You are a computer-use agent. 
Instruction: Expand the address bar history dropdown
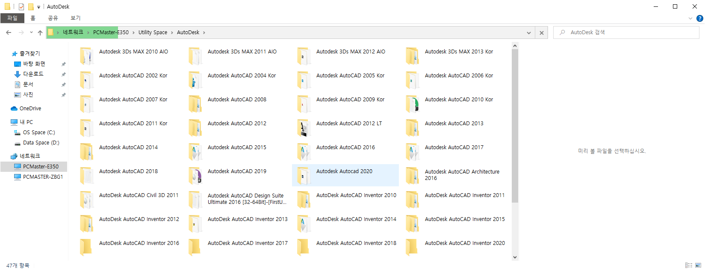(x=529, y=32)
